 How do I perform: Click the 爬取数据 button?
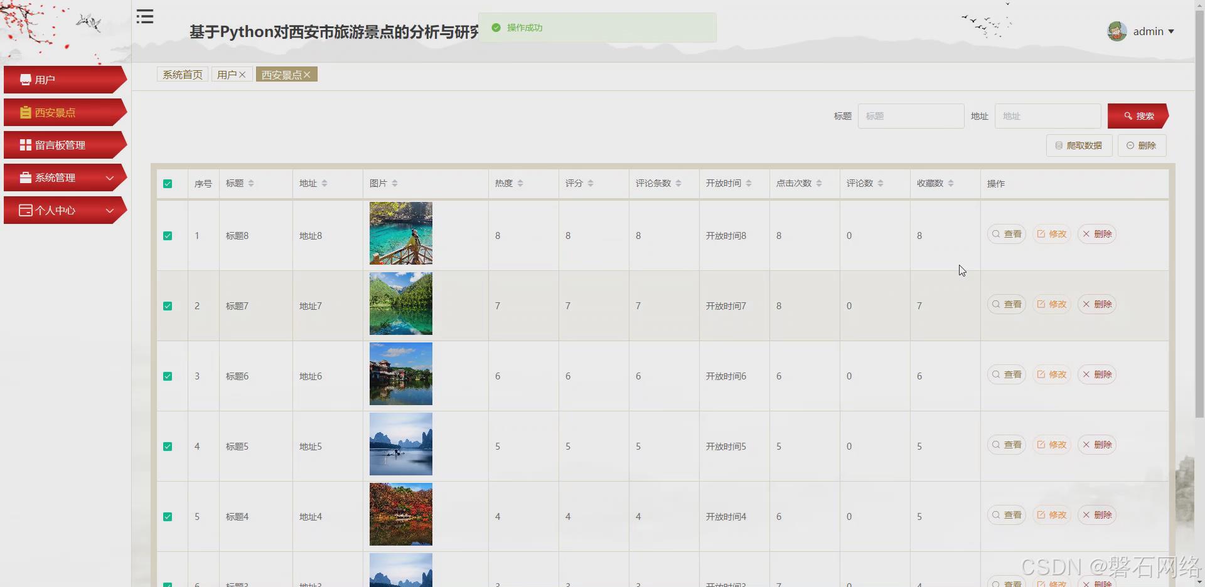1079,145
